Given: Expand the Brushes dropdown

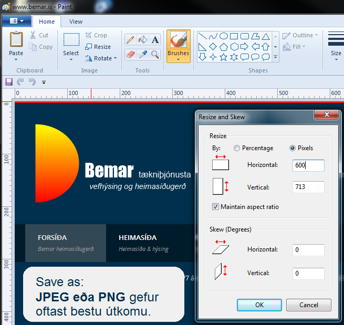Looking at the screenshot, I should [x=178, y=59].
